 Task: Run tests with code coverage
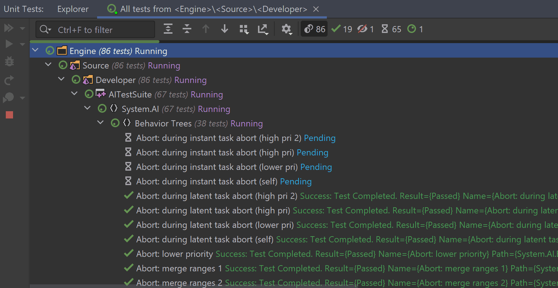click(9, 98)
